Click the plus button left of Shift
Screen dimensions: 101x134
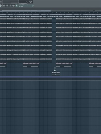tap(2, 6)
